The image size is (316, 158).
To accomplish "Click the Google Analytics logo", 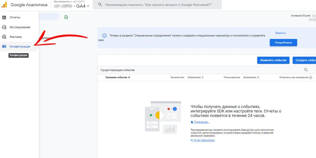I will (x=4, y=5).
